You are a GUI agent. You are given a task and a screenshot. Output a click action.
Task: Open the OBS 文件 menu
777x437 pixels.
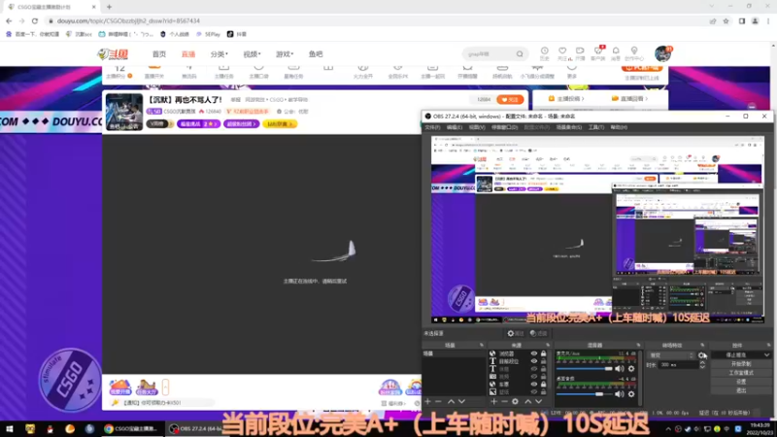432,127
